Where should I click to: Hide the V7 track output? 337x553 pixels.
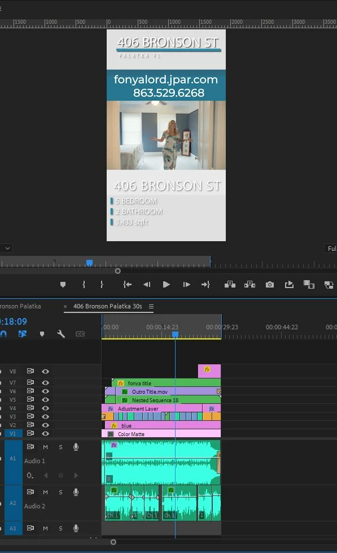[x=46, y=382]
